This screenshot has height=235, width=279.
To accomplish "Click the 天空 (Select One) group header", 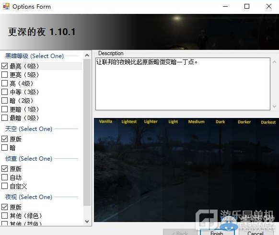I will point(29,129).
